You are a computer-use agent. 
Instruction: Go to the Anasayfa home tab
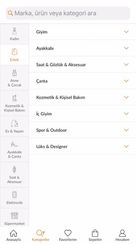tap(14, 236)
